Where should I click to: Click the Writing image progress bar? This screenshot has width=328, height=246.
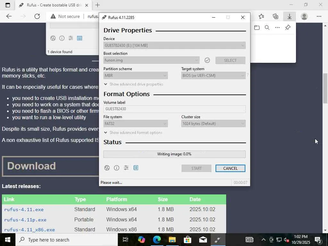[x=175, y=154]
